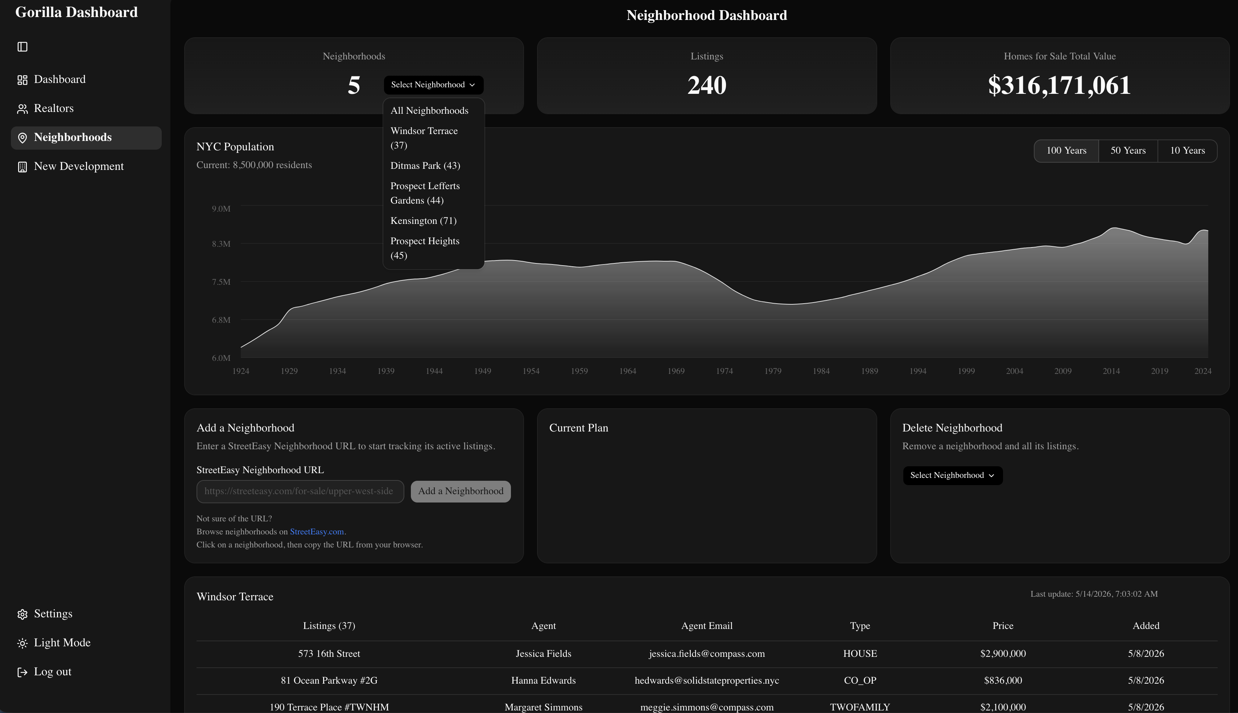
Task: Focus the StreetEasy Neighborhood URL field
Action: tap(300, 491)
